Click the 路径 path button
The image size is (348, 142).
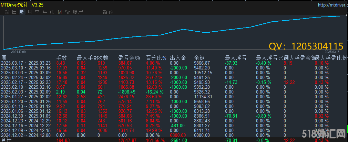(x=108, y=12)
